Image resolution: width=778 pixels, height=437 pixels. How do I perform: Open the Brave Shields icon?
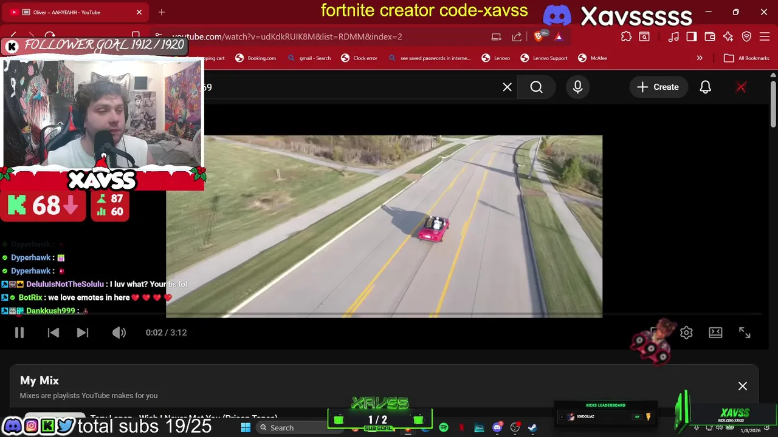539,36
